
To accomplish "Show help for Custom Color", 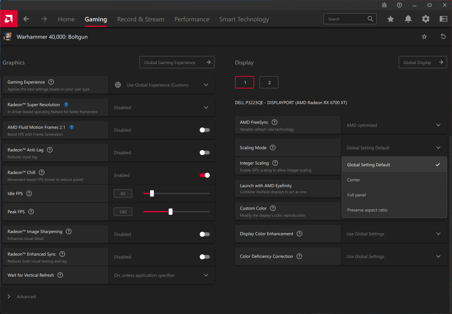I will tap(273, 208).
